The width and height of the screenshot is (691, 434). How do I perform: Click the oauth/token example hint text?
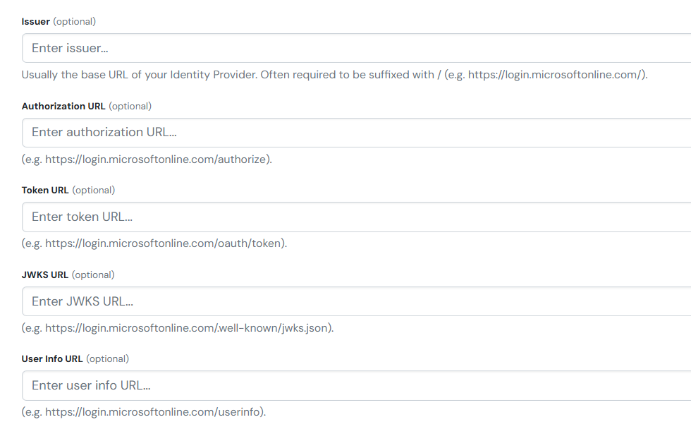pos(154,243)
